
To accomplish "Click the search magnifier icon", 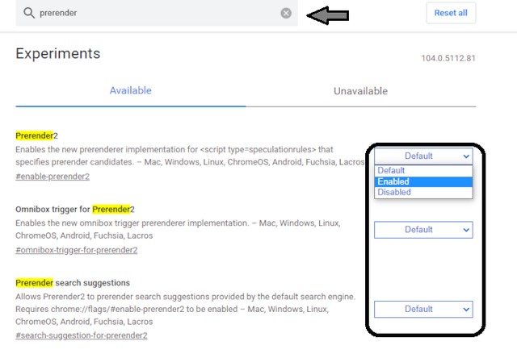I will point(29,14).
